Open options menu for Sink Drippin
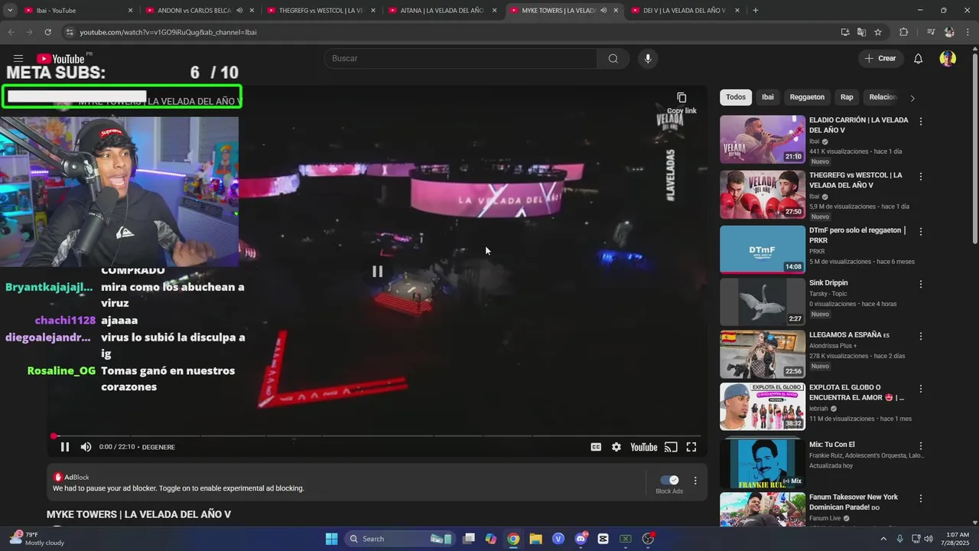This screenshot has width=979, height=551. [921, 284]
